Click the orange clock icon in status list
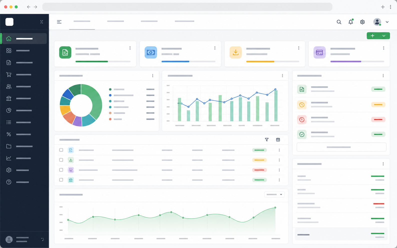The image size is (397, 248). [302, 104]
